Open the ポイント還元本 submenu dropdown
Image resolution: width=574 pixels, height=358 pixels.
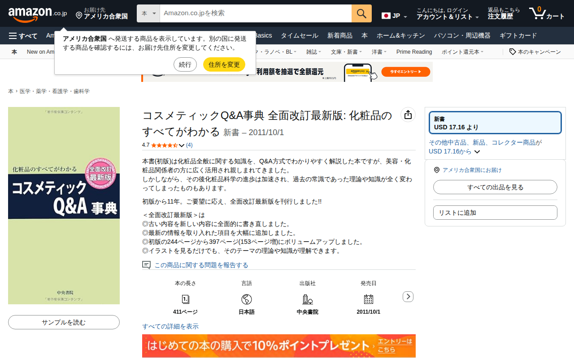(462, 52)
